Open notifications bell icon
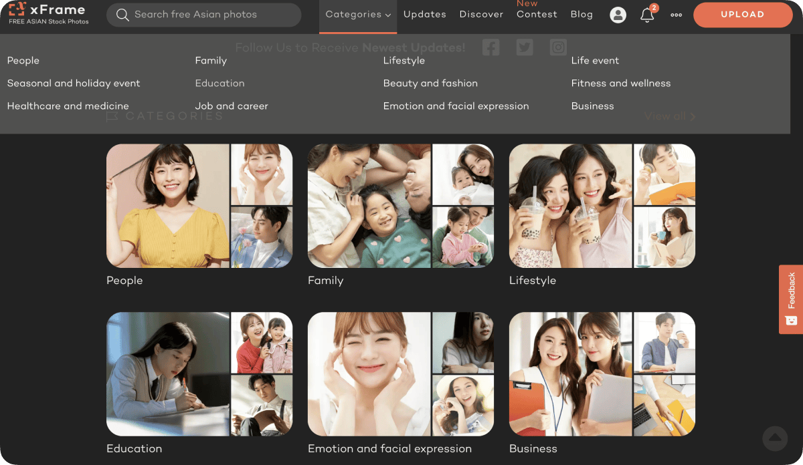The height and width of the screenshot is (465, 803). click(x=647, y=15)
